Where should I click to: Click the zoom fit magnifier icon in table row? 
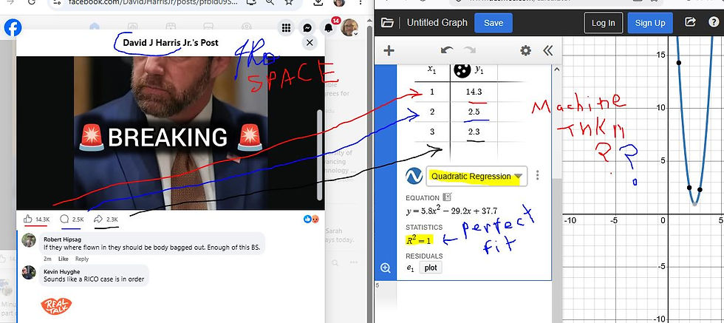pos(385,268)
